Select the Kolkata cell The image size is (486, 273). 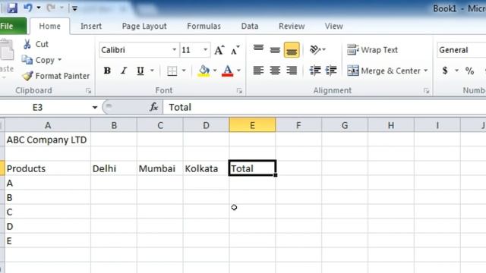(206, 168)
